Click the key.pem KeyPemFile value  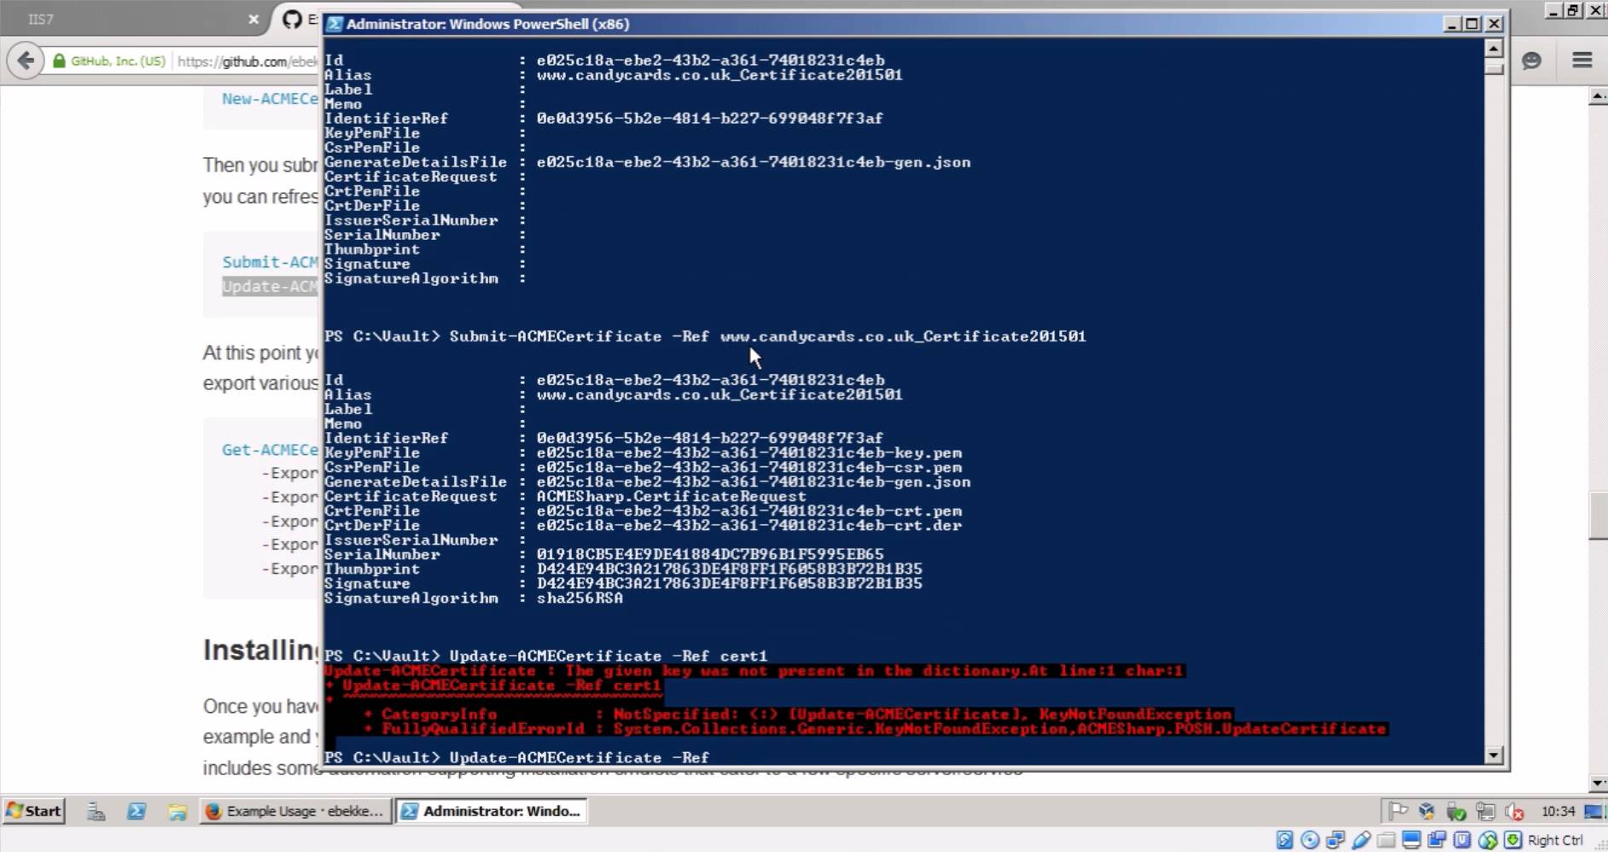click(x=749, y=453)
